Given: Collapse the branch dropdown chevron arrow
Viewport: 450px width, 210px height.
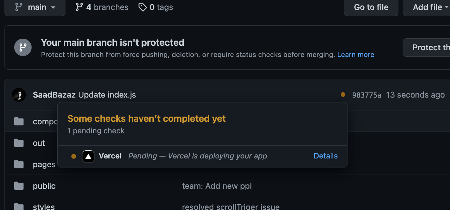Looking at the screenshot, I should [x=53, y=7].
